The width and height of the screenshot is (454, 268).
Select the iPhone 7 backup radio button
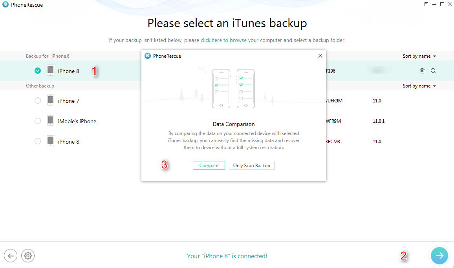pyautogui.click(x=38, y=100)
